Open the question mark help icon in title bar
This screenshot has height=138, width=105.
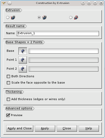tap(83, 3)
